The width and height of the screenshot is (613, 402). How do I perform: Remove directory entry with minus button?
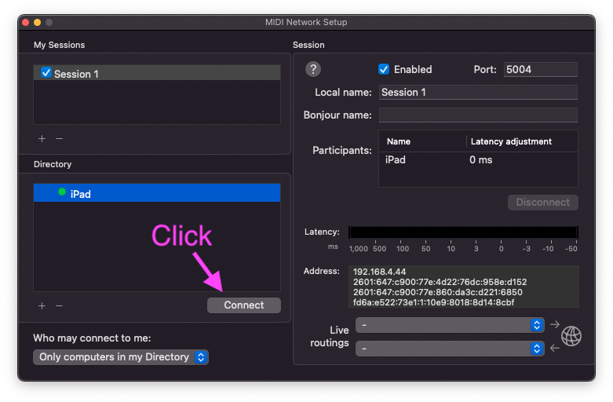[x=59, y=305]
